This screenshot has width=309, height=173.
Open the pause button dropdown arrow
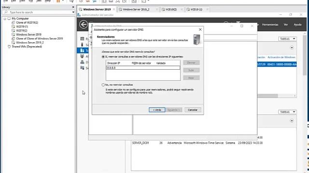click(x=63, y=1)
